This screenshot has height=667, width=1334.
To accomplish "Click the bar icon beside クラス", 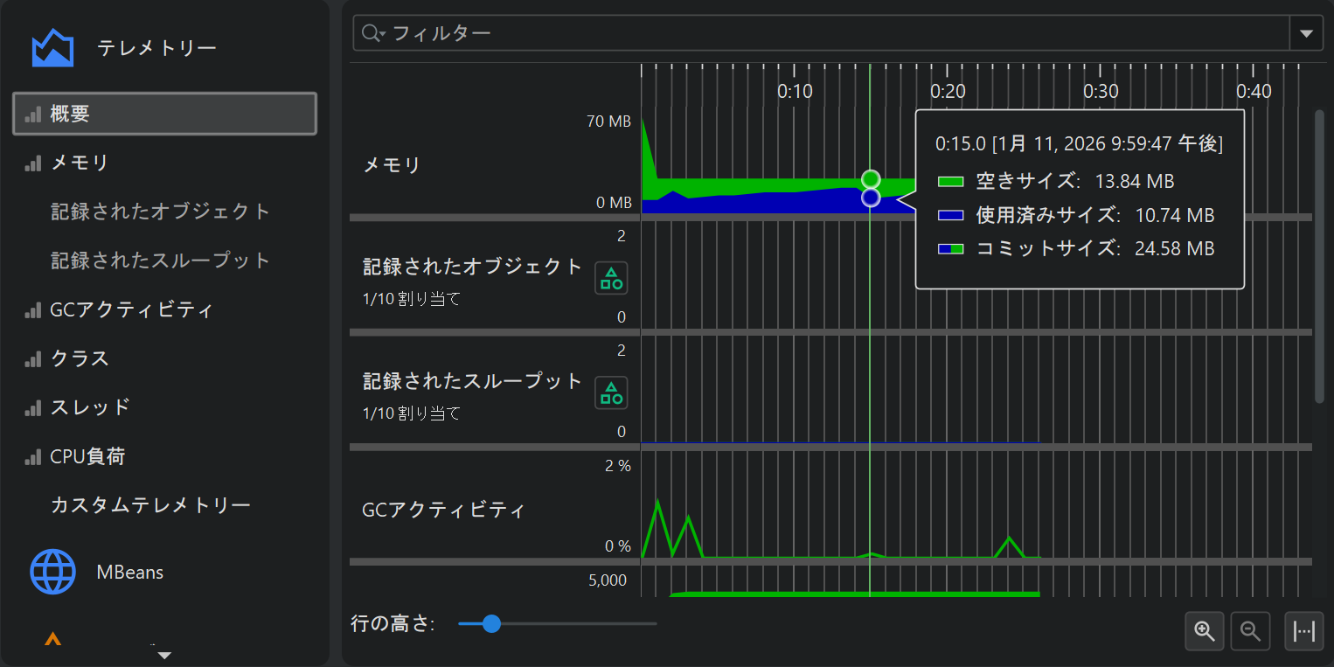I will pos(33,359).
